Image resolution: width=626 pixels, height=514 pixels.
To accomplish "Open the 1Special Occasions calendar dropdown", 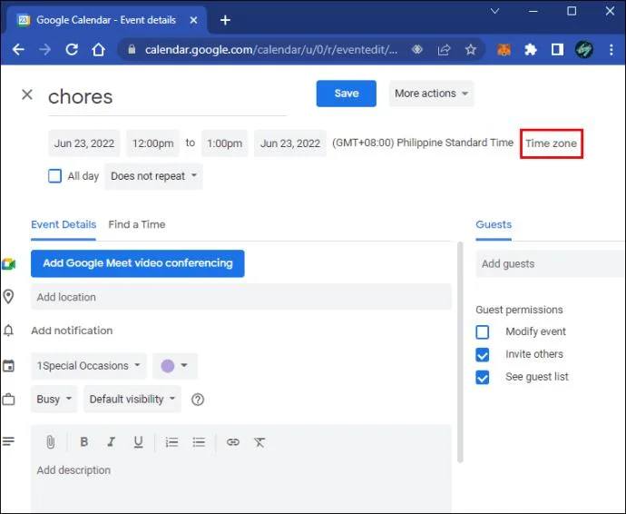I will (89, 366).
